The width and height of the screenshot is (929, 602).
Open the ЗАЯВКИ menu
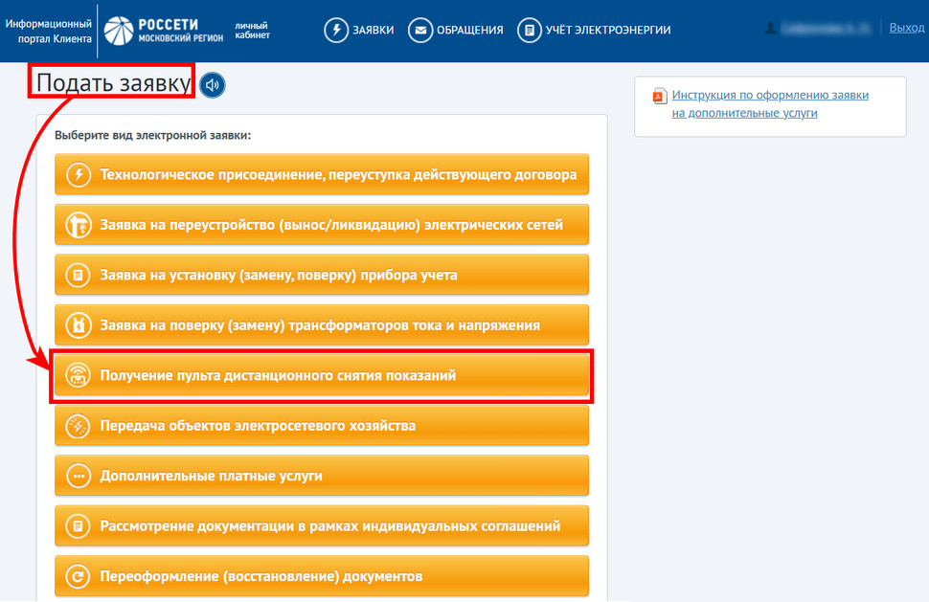(x=359, y=31)
